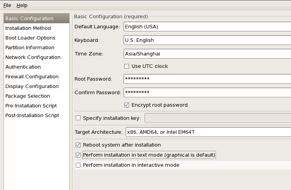Select Post-Installation Script in sidebar

(32, 116)
